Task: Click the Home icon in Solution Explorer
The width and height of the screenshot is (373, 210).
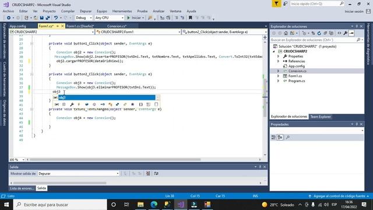Action: point(286,33)
